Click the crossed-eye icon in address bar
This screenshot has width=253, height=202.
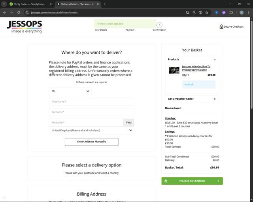200,13
